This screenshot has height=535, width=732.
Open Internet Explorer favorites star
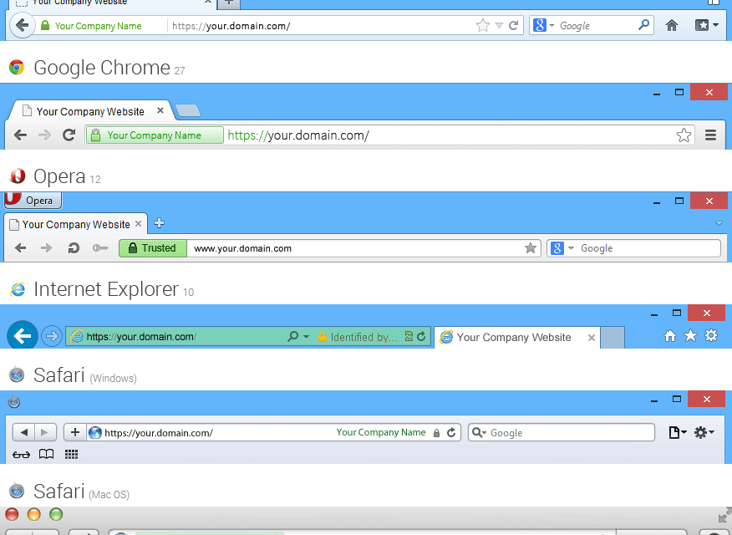point(690,336)
